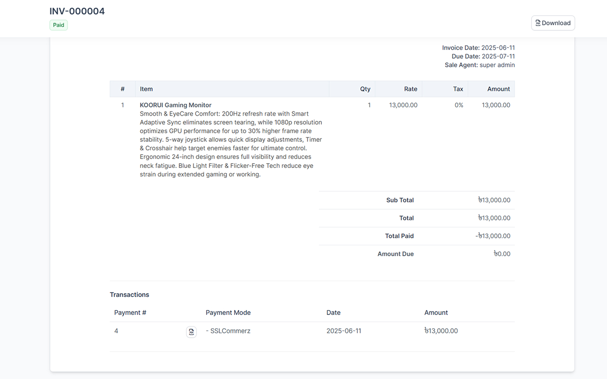This screenshot has height=379, width=607.
Task: Click the Download button
Action: pos(553,23)
